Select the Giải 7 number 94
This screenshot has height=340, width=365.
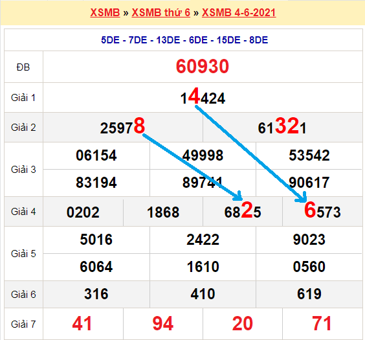(163, 323)
